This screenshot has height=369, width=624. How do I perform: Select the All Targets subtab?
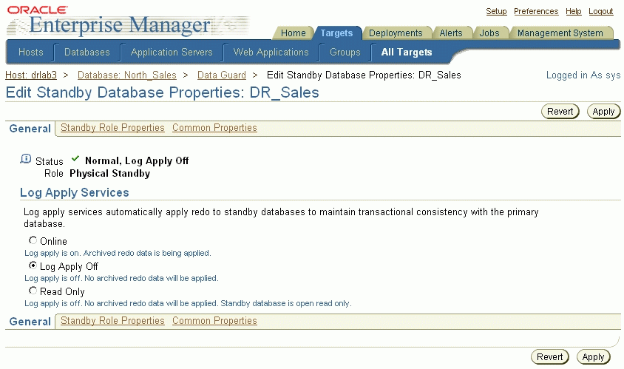click(407, 53)
